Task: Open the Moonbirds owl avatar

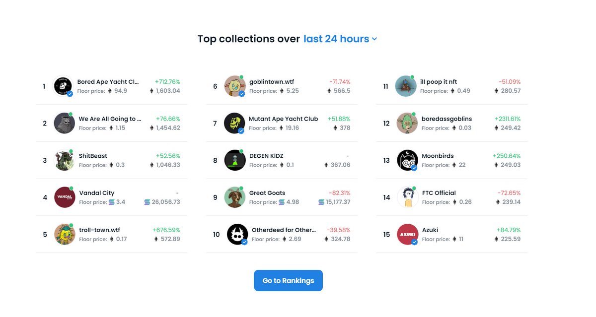Action: click(407, 160)
